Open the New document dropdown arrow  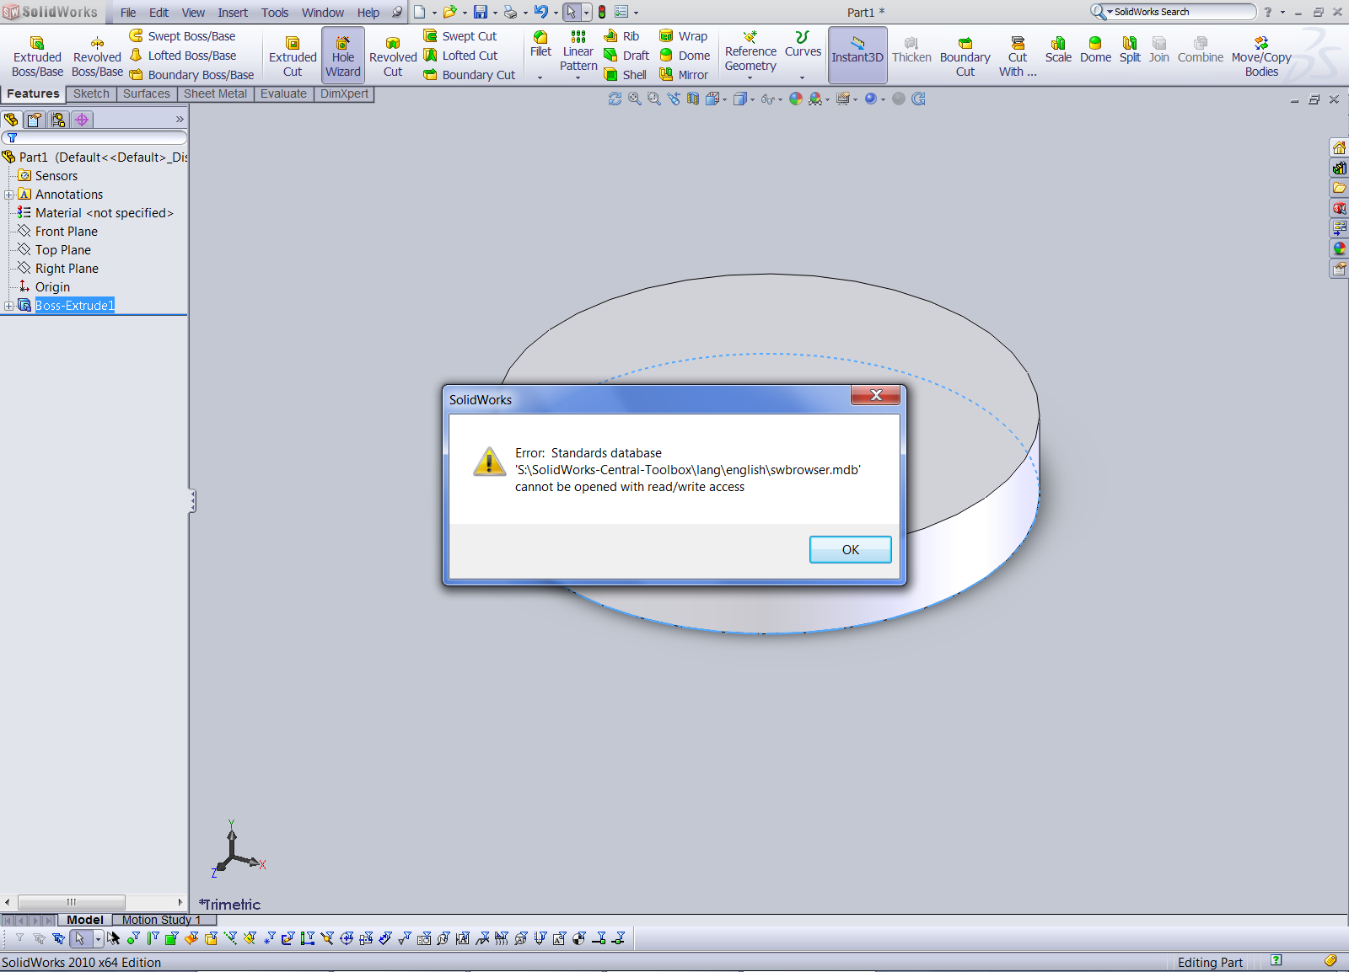pyautogui.click(x=434, y=13)
